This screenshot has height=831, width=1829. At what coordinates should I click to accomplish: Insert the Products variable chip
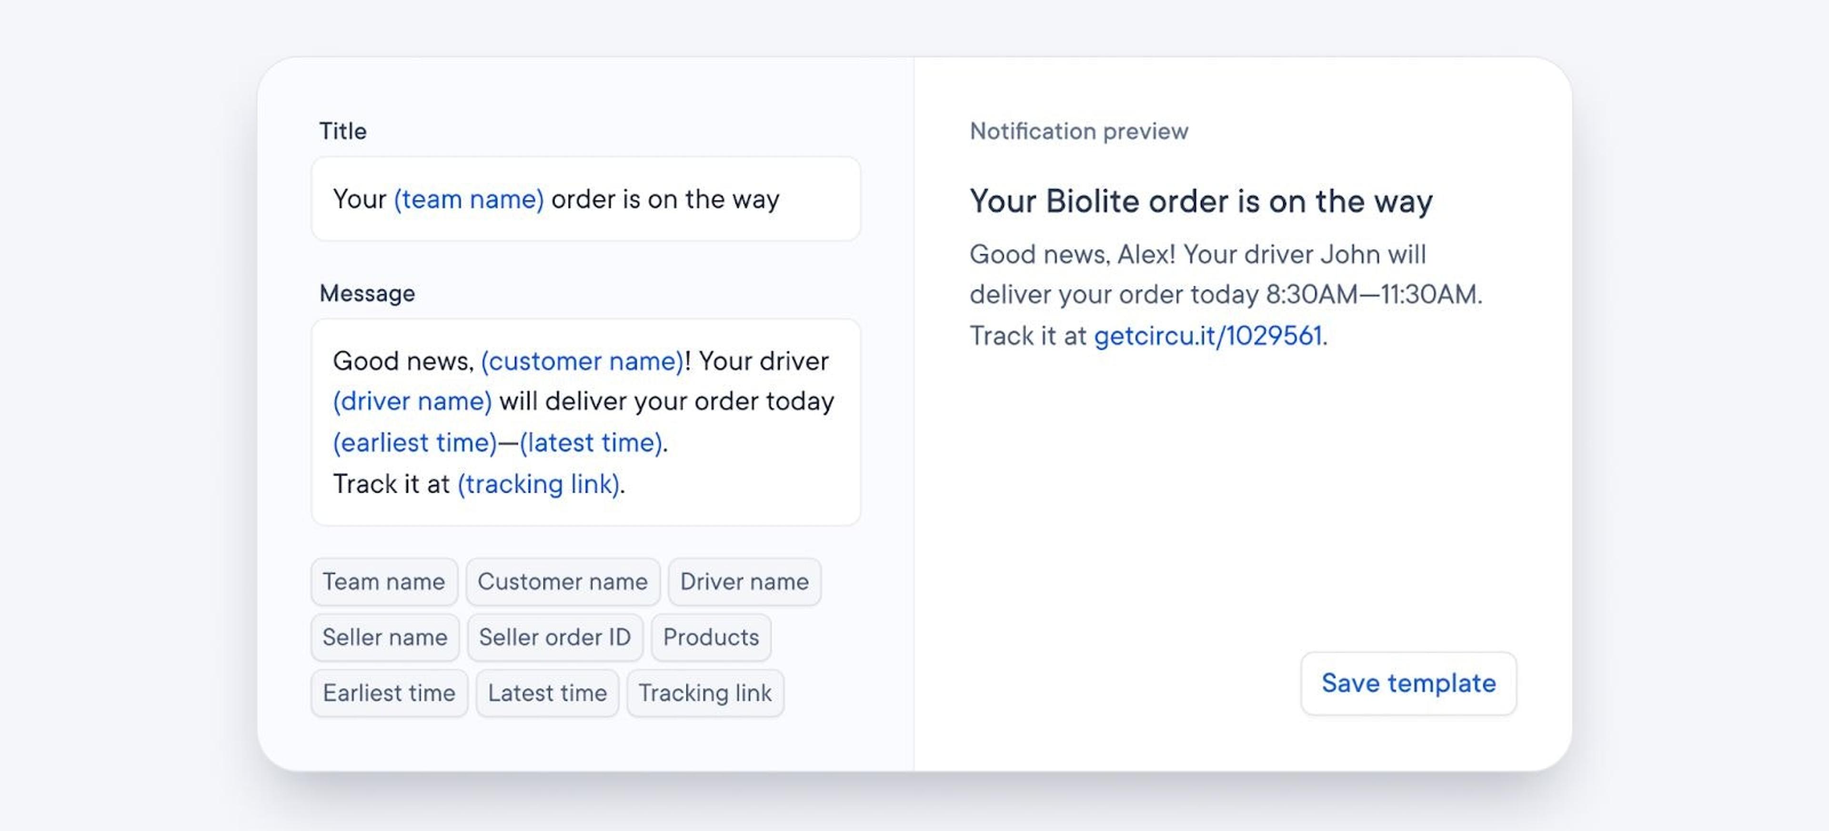click(710, 637)
